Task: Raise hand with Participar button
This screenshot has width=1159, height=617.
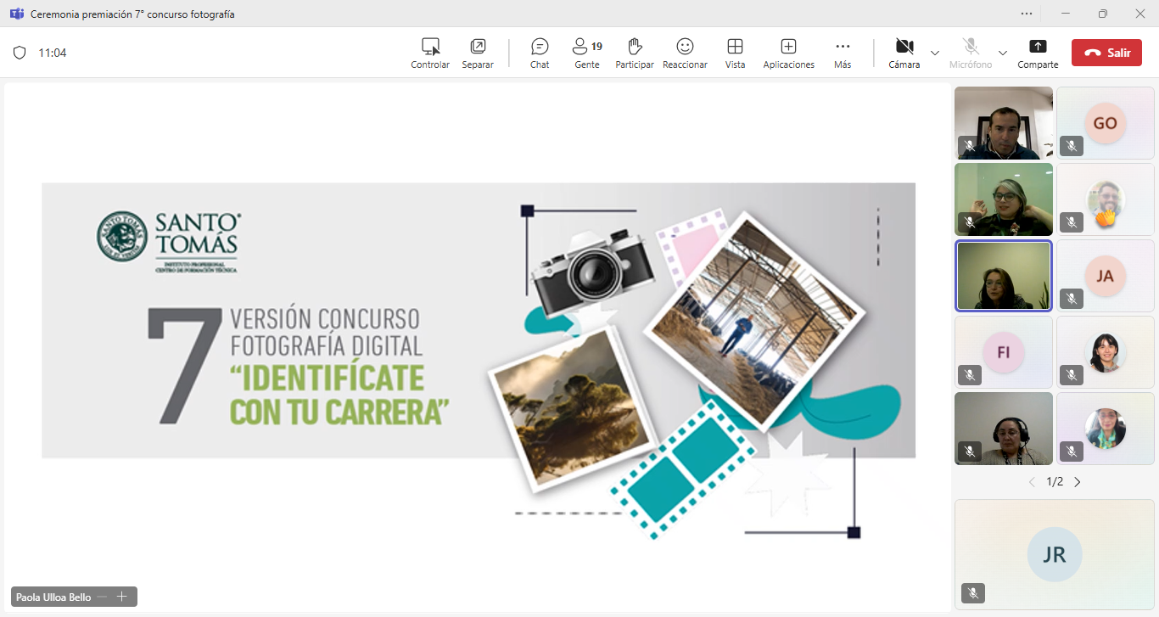Action: [634, 53]
